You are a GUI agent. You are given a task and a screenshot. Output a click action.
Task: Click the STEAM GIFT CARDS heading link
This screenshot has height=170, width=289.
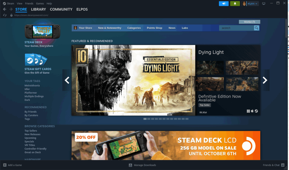[38, 69]
